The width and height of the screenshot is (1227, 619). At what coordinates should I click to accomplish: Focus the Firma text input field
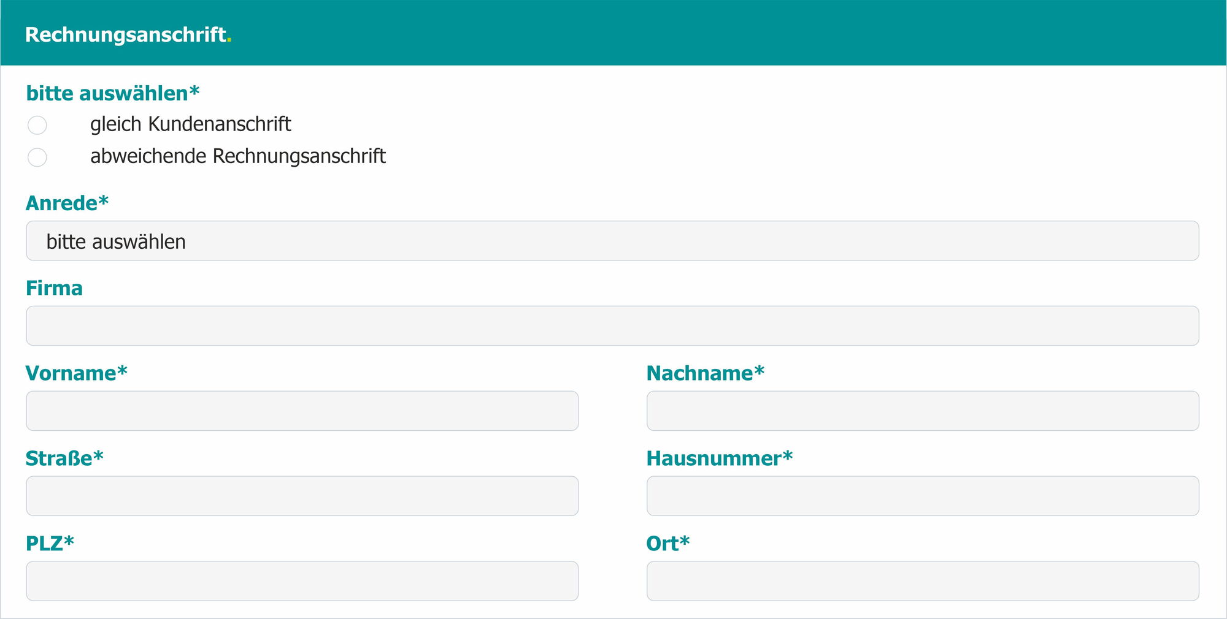(612, 326)
